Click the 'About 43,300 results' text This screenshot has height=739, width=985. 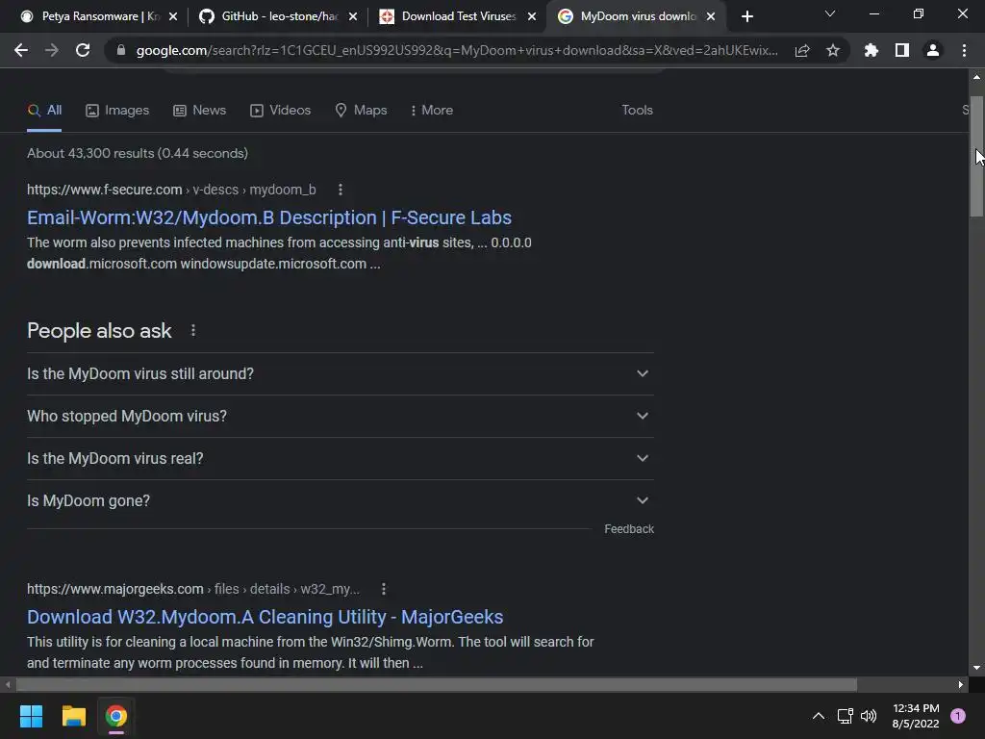point(137,153)
